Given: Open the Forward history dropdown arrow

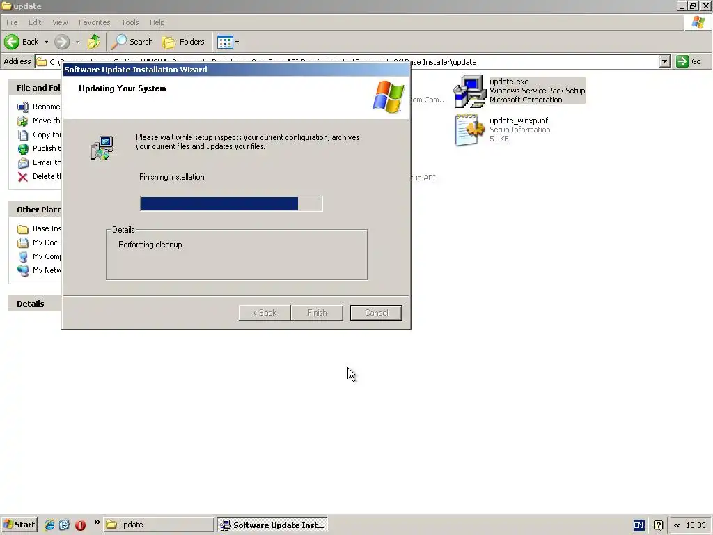Looking at the screenshot, I should point(78,42).
